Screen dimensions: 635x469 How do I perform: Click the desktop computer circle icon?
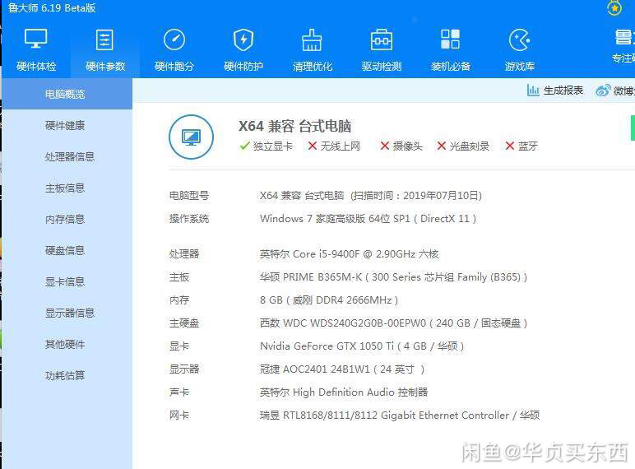pyautogui.click(x=191, y=137)
